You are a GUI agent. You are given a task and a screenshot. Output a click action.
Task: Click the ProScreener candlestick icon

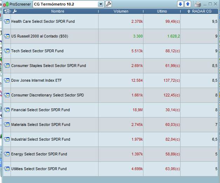[6, 4]
